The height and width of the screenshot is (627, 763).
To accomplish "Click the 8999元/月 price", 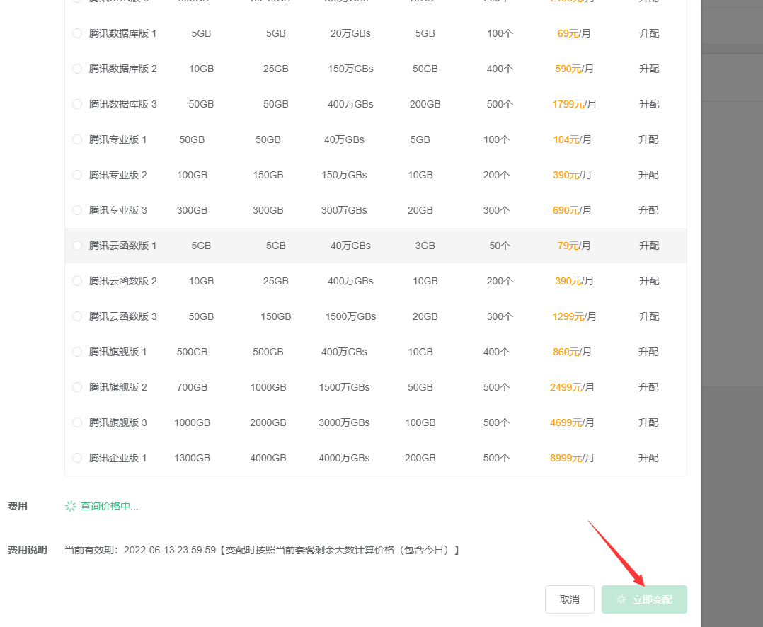I will pos(572,458).
